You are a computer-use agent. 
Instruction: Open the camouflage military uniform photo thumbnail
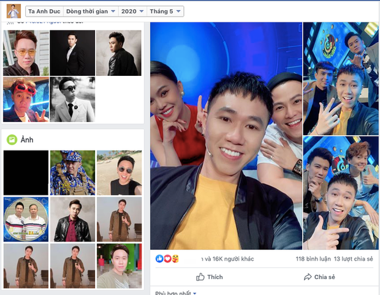(72, 173)
